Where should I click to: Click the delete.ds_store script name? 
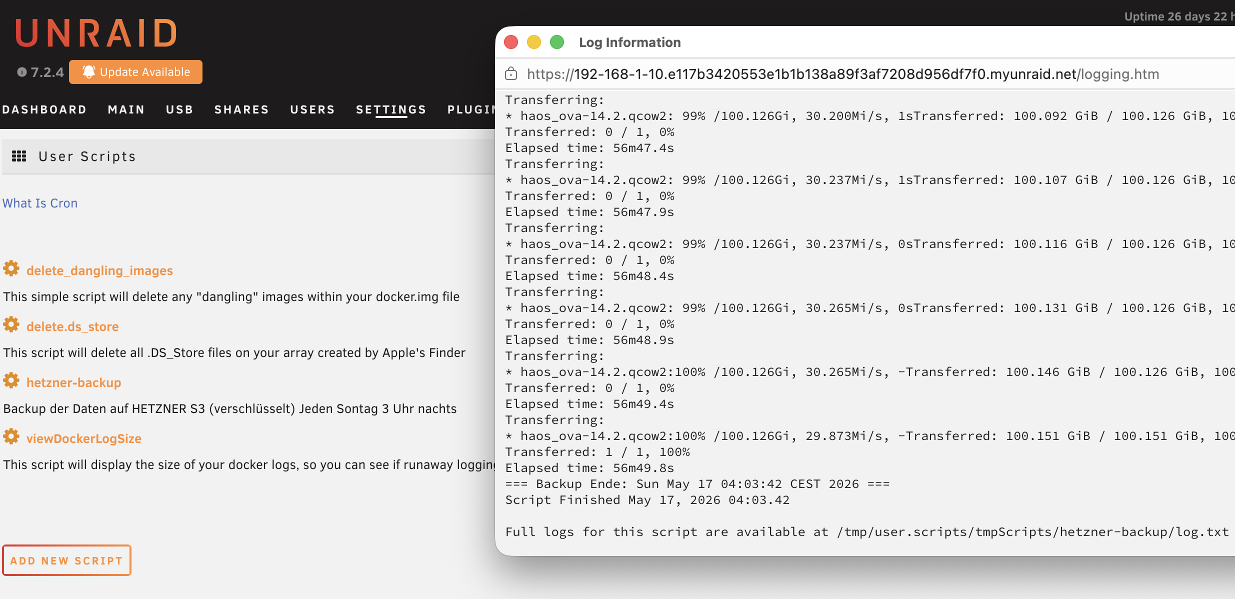click(72, 326)
